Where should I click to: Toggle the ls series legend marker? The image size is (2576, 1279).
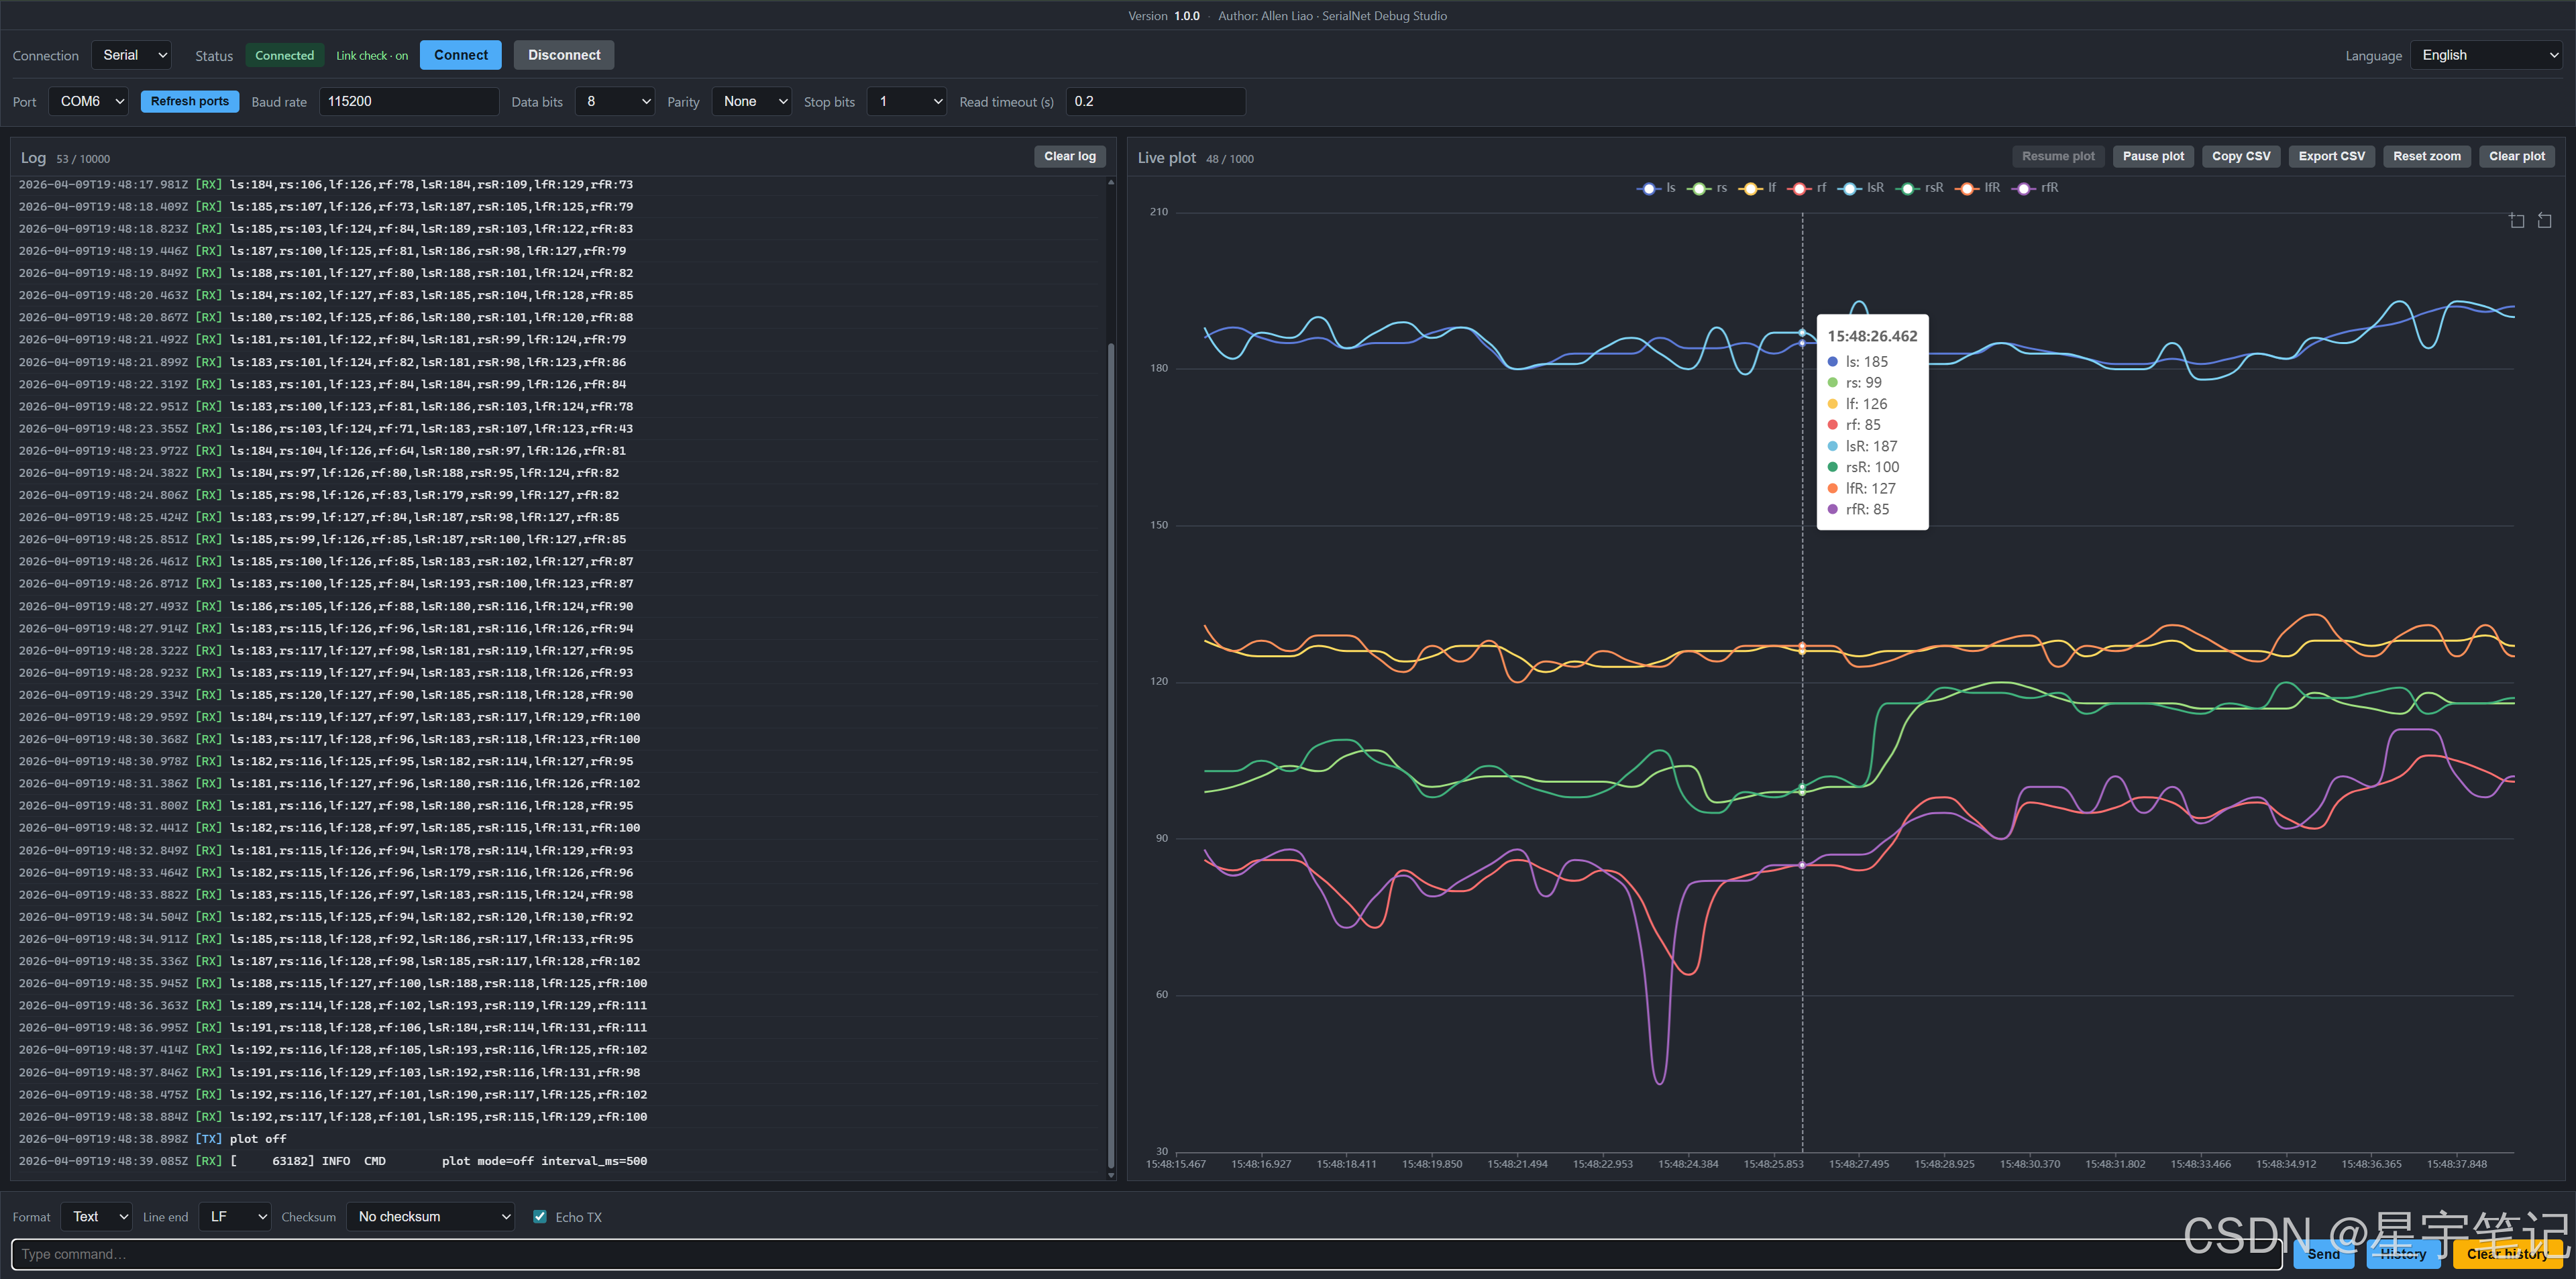click(x=1648, y=188)
